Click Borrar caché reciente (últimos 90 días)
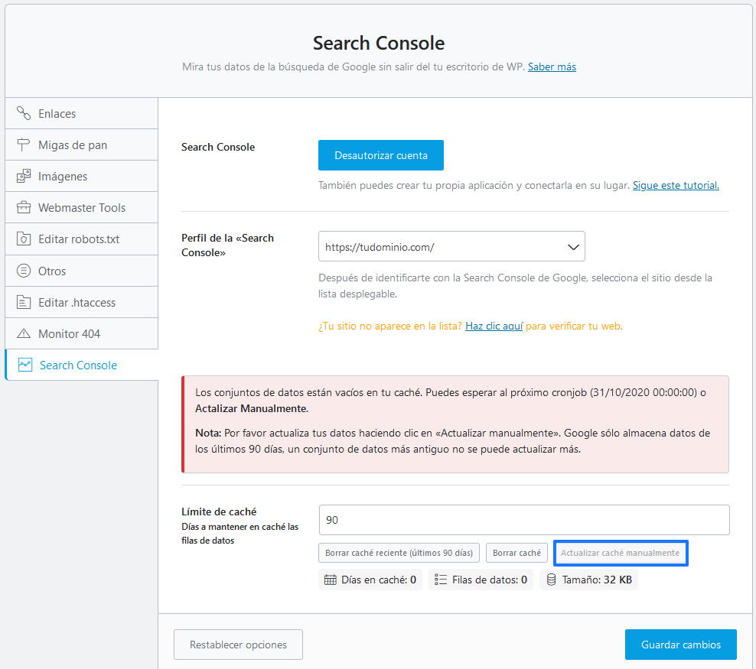 [399, 553]
